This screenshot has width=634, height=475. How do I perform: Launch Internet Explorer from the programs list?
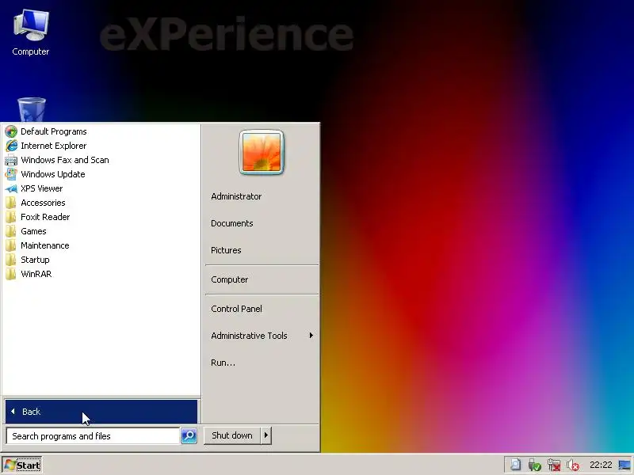[101, 146]
